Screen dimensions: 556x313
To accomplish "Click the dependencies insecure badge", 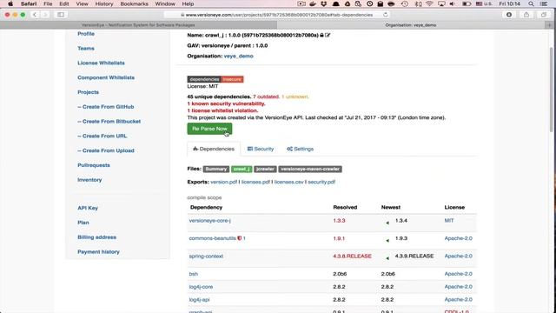I will pyautogui.click(x=215, y=79).
